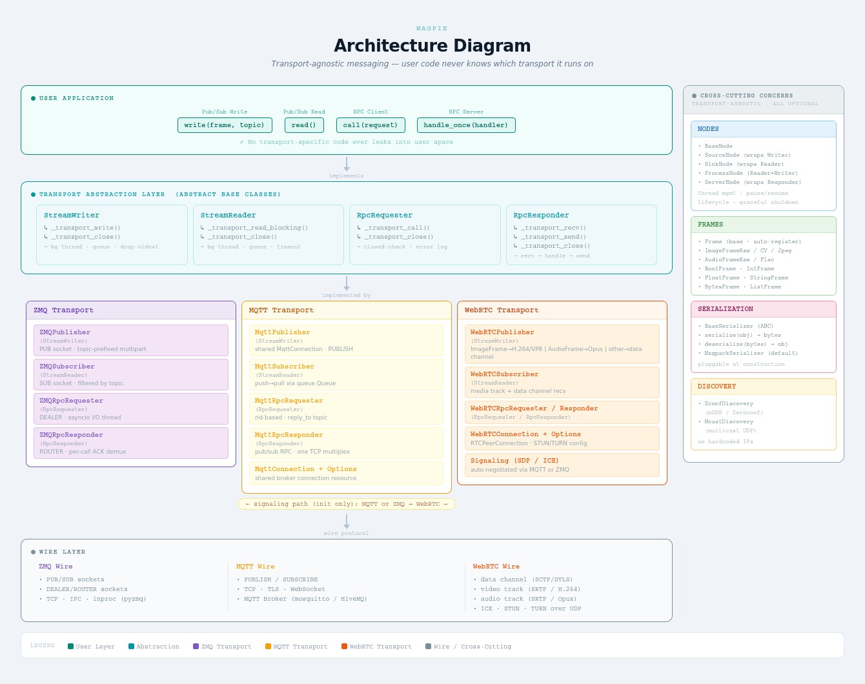865x684 pixels.
Task: Click the signaling path (init only) pill
Action: click(x=347, y=504)
